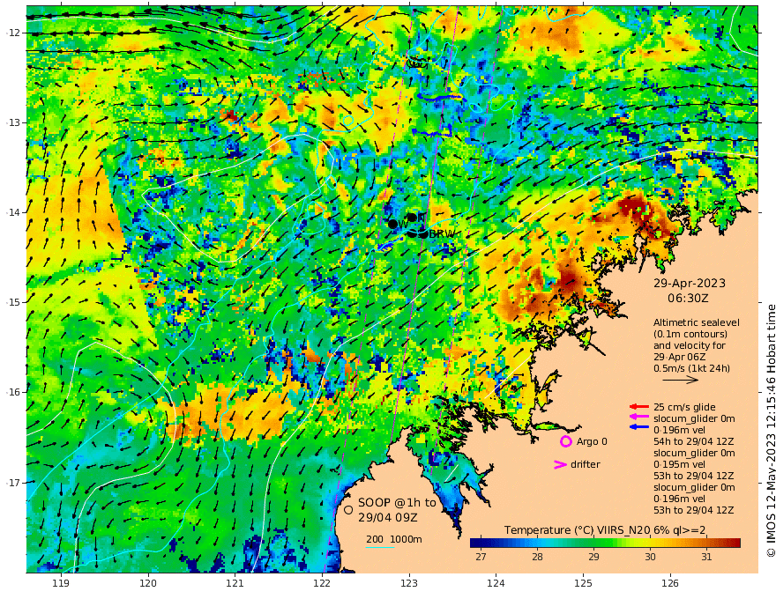Click the 'and velocity for' text

pos(690,345)
